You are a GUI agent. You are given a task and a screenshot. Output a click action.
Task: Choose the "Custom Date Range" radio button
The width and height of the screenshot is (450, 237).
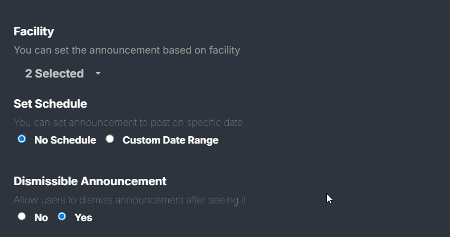[110, 139]
